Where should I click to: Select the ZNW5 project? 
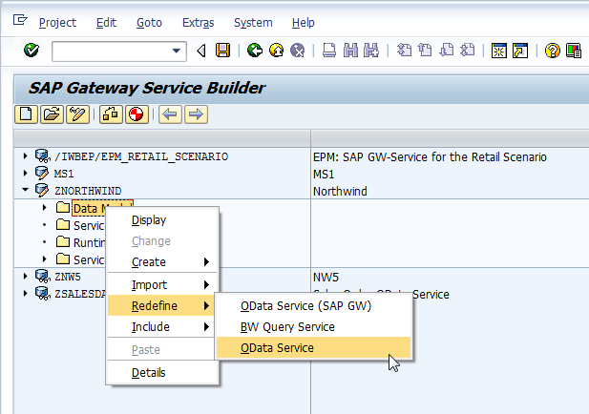tap(68, 277)
